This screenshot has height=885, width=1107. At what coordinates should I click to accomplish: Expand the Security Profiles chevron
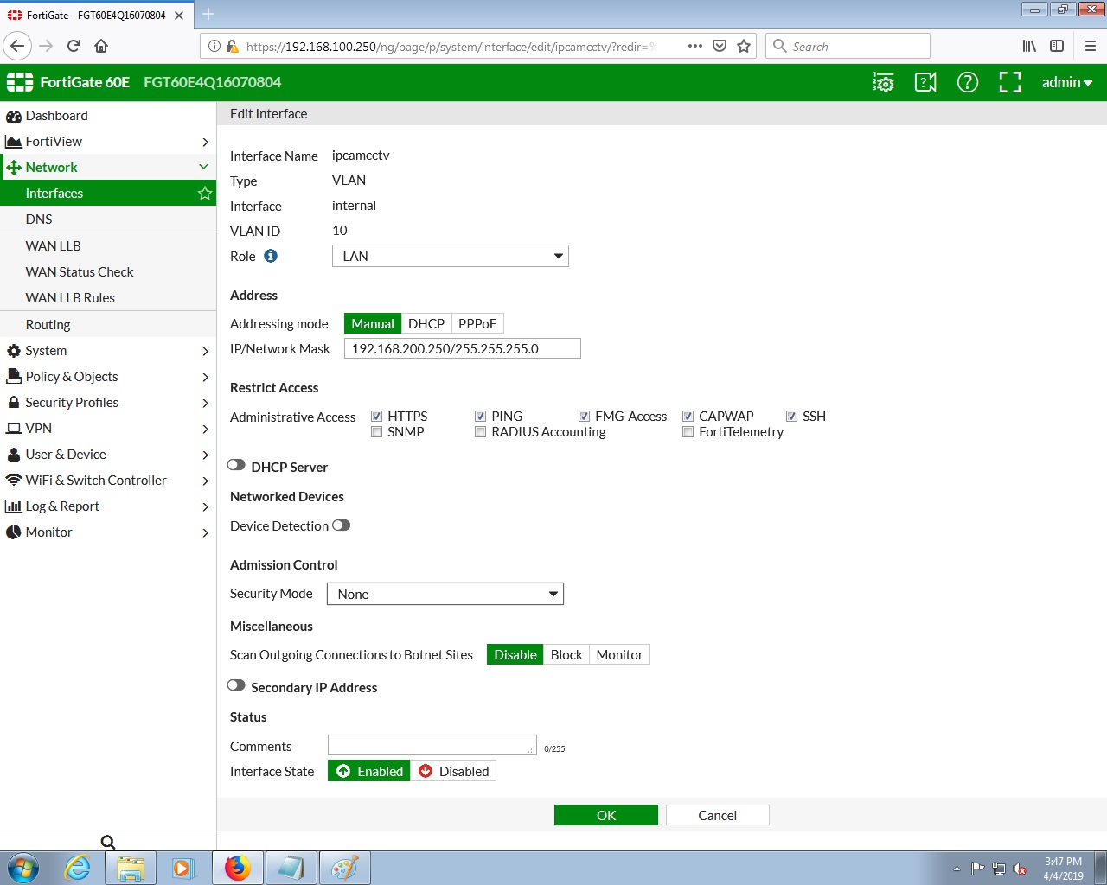205,403
